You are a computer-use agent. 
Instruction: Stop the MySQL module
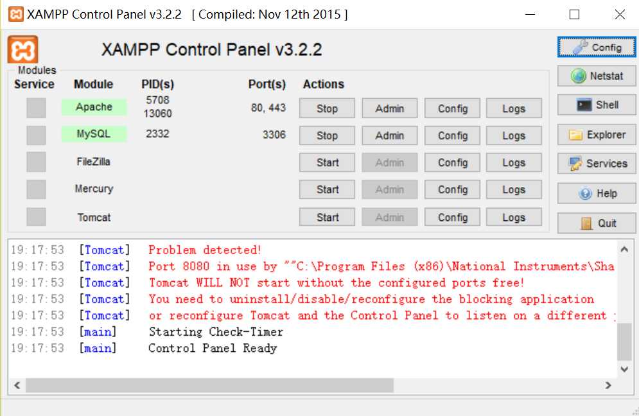click(x=327, y=135)
